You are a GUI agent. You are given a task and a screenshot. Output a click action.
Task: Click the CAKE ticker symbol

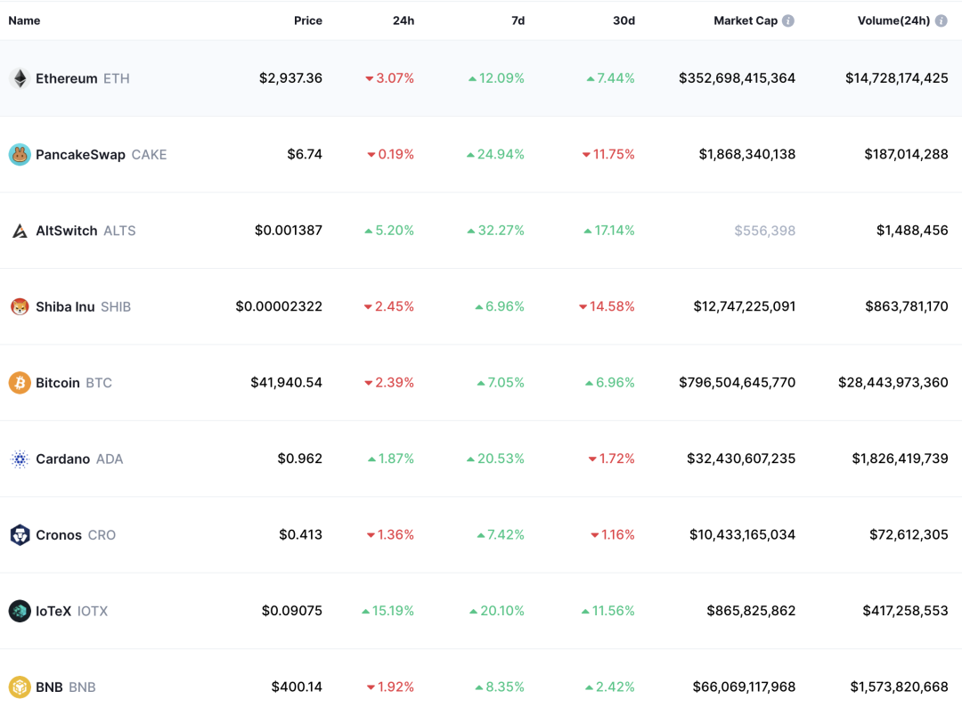point(149,155)
